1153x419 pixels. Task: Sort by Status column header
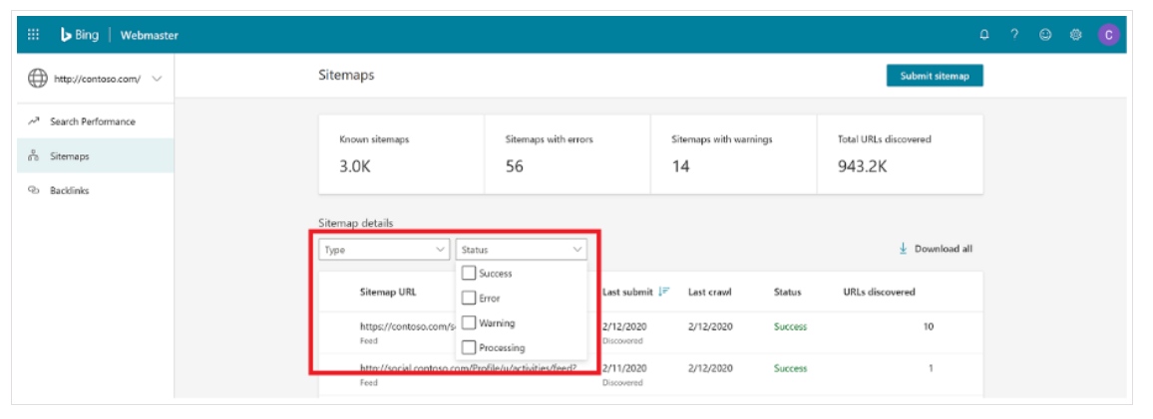[788, 292]
